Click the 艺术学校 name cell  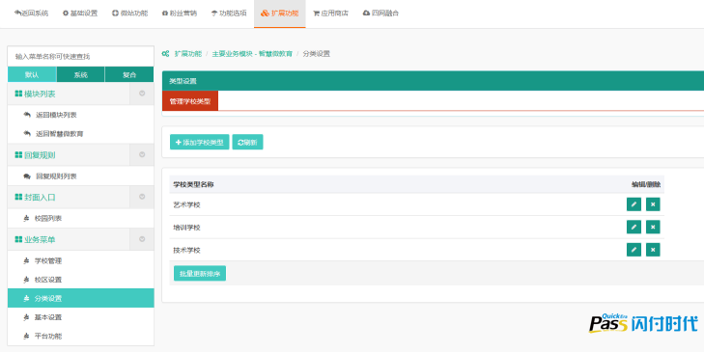pos(186,204)
